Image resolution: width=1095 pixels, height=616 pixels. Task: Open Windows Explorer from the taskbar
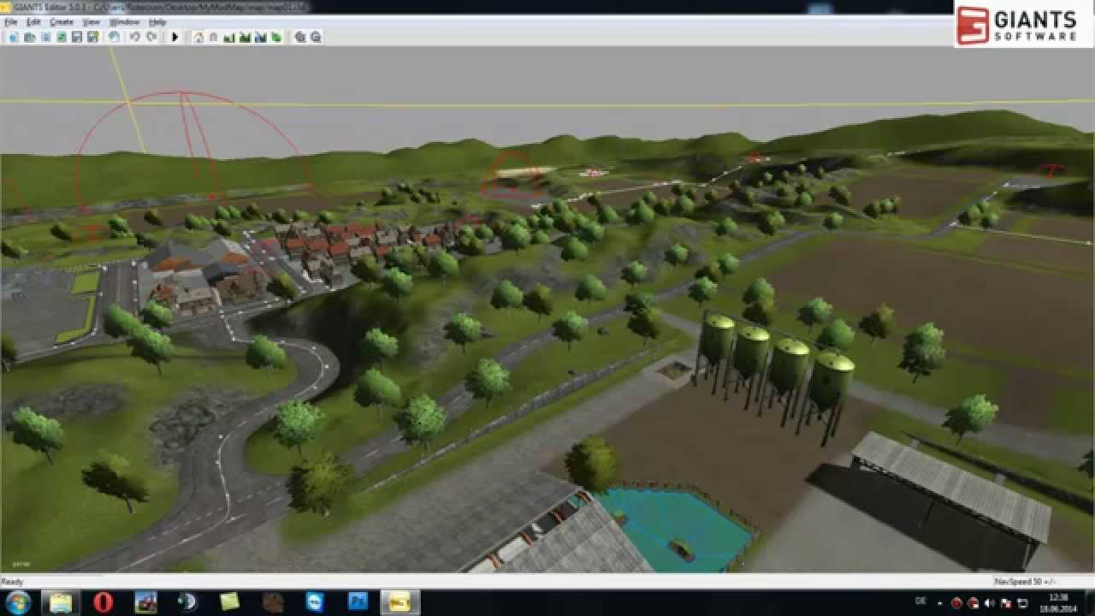(62, 602)
